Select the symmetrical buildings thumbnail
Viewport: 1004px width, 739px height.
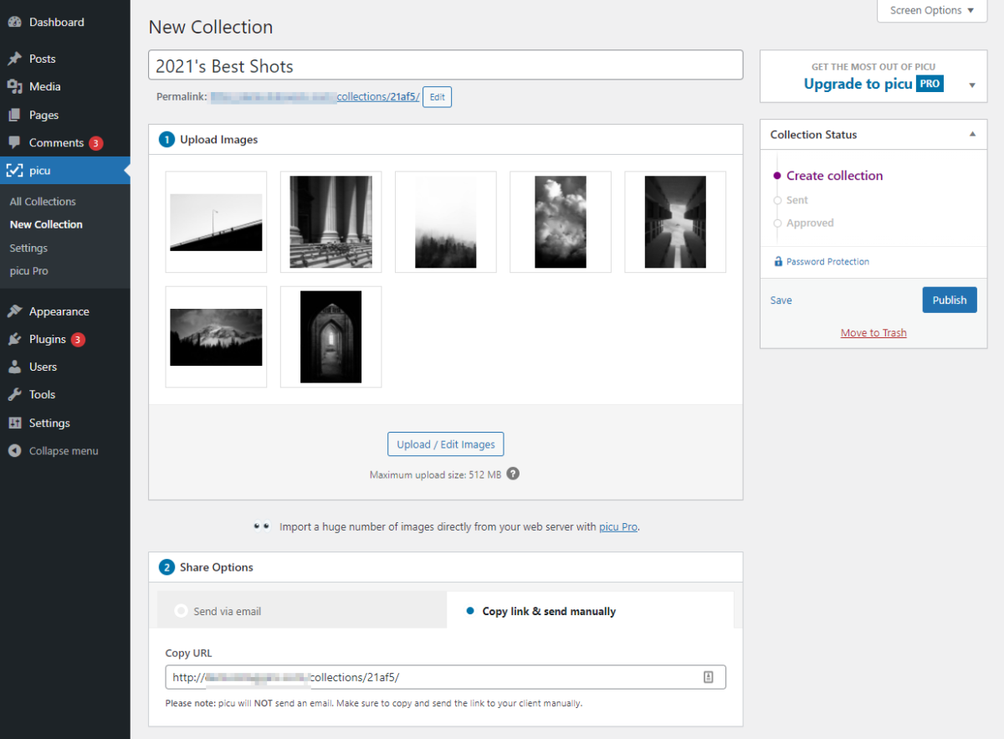675,223
